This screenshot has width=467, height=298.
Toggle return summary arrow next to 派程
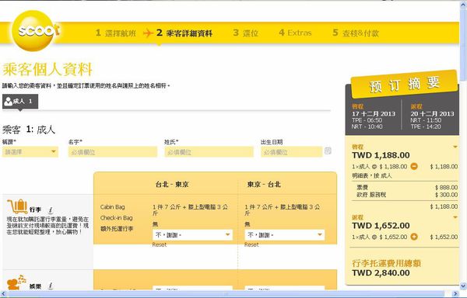pos(455,217)
